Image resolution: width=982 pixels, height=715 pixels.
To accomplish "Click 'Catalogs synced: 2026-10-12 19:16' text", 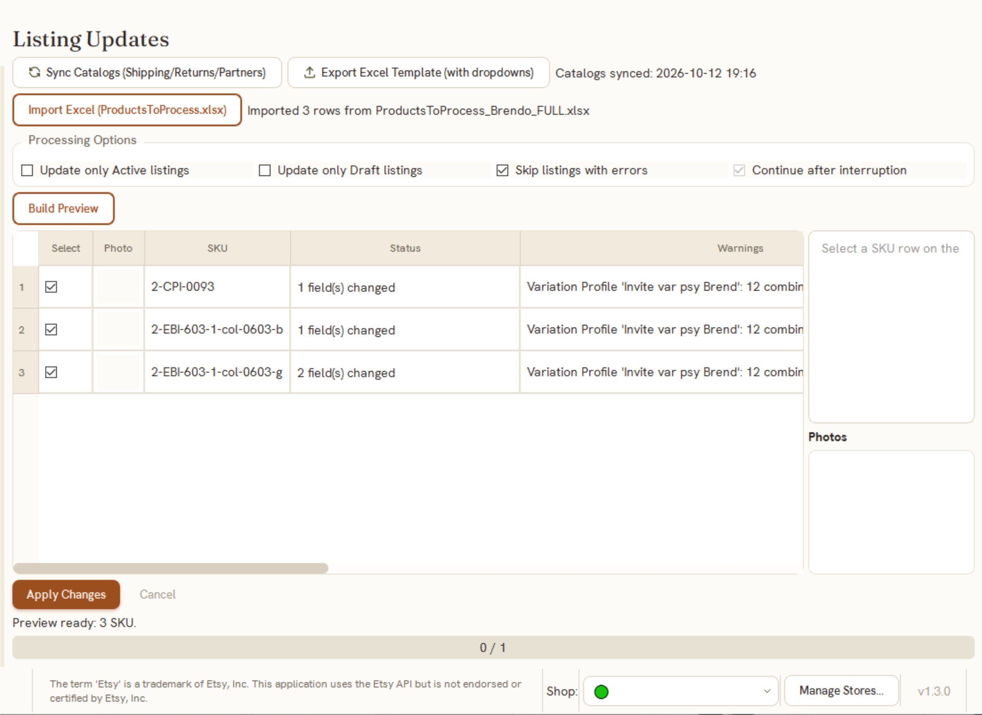I will tap(656, 73).
